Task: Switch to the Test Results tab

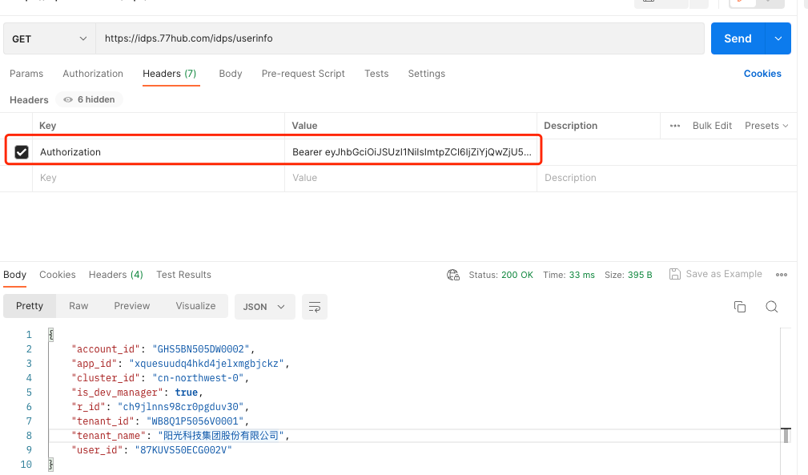Action: (183, 275)
